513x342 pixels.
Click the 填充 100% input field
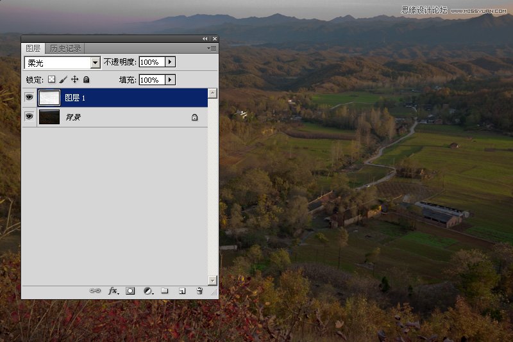coord(152,80)
